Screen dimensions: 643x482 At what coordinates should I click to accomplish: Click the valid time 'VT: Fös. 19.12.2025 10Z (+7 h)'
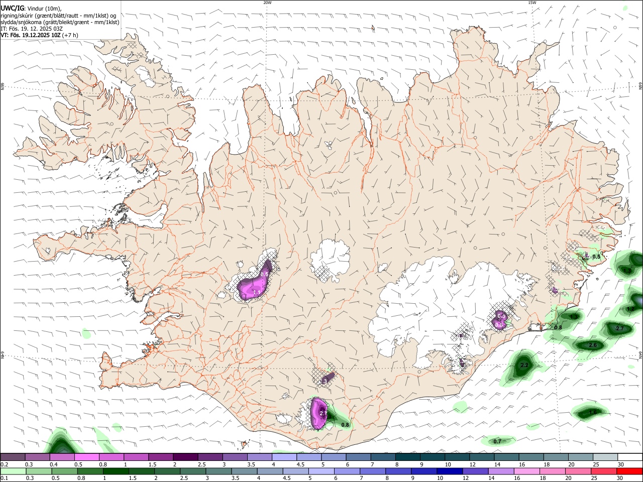point(38,36)
